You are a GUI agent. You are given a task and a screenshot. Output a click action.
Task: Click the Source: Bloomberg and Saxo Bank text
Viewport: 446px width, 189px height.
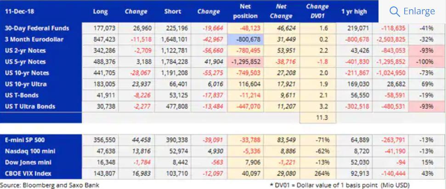50,185
